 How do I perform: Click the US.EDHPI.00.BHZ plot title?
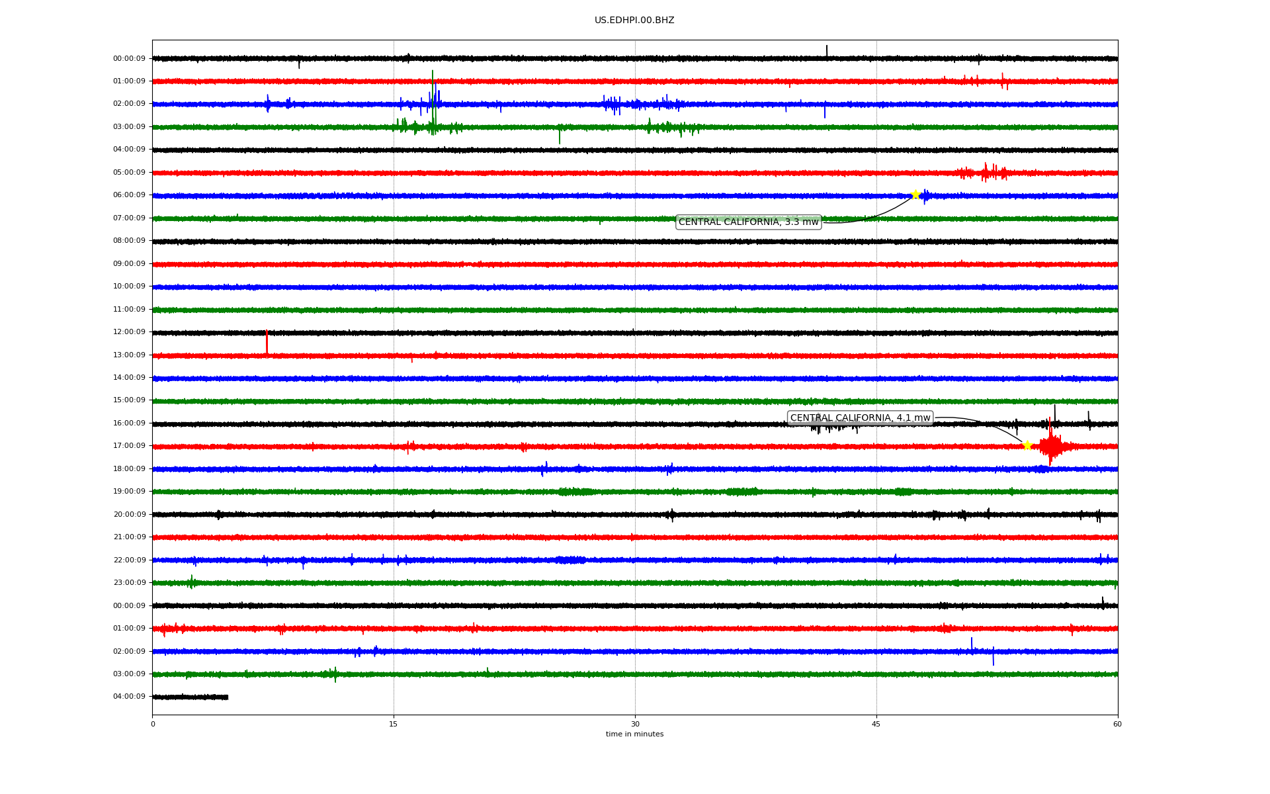coord(634,21)
